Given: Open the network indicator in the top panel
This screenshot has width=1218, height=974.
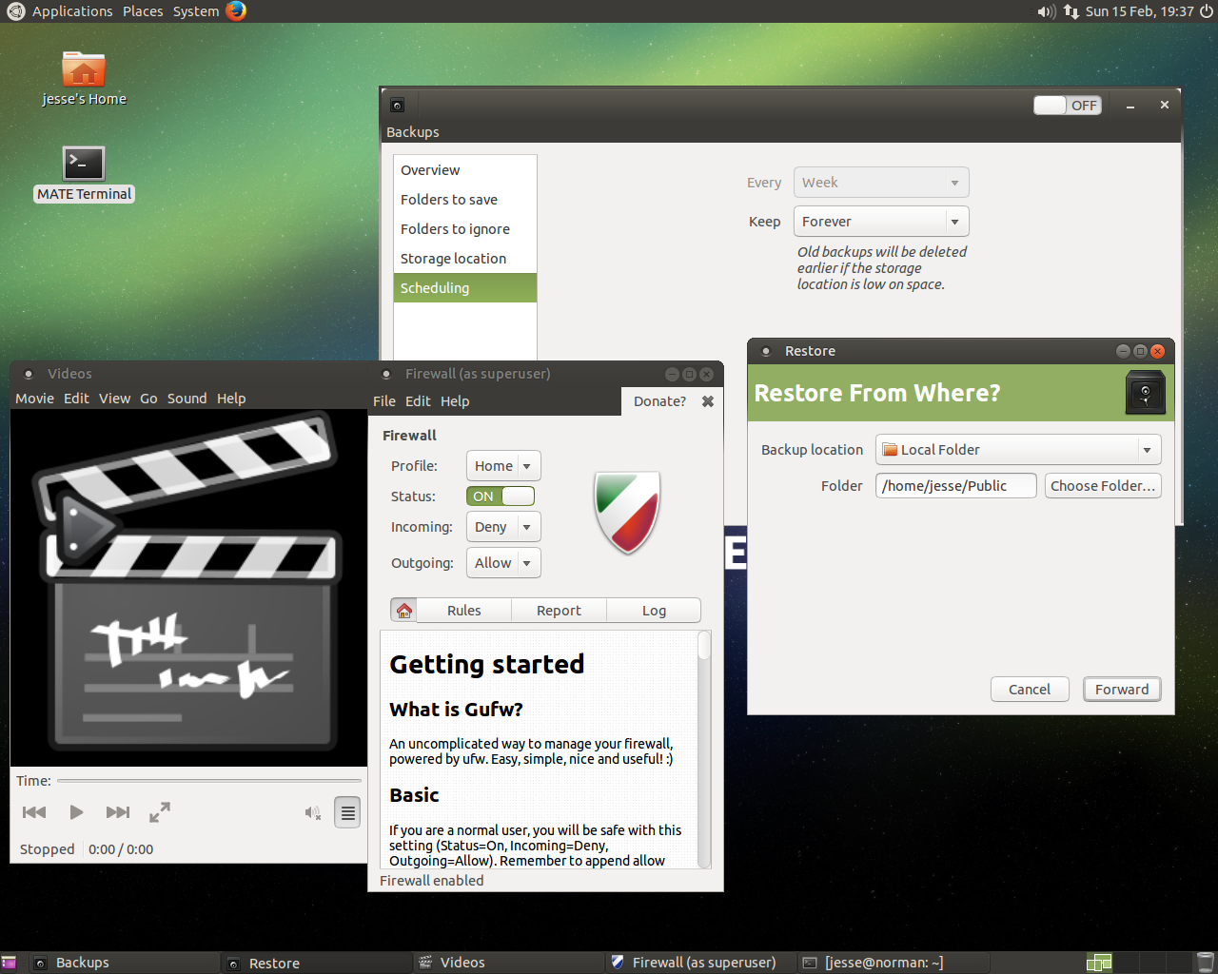Looking at the screenshot, I should click(1071, 11).
